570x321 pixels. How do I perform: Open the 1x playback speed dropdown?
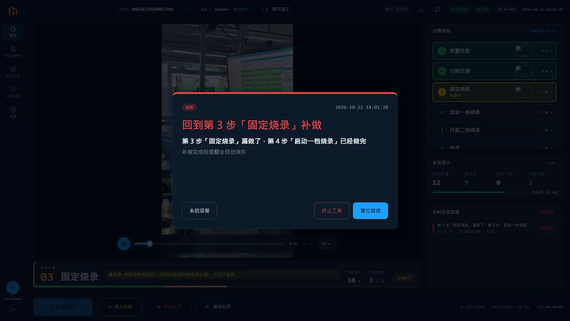tap(326, 244)
